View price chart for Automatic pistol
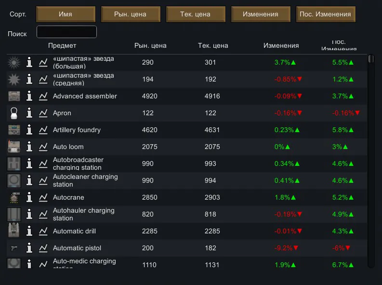 tap(43, 248)
